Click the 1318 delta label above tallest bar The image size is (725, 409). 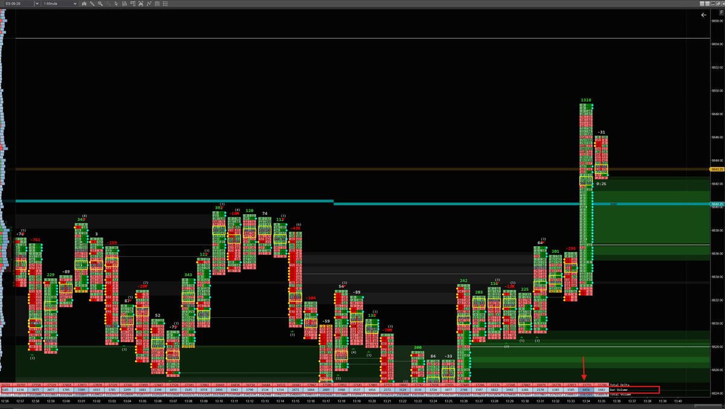point(586,100)
